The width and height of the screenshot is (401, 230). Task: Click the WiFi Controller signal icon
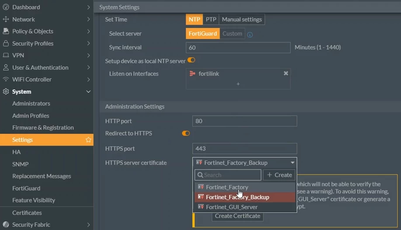(x=6, y=79)
